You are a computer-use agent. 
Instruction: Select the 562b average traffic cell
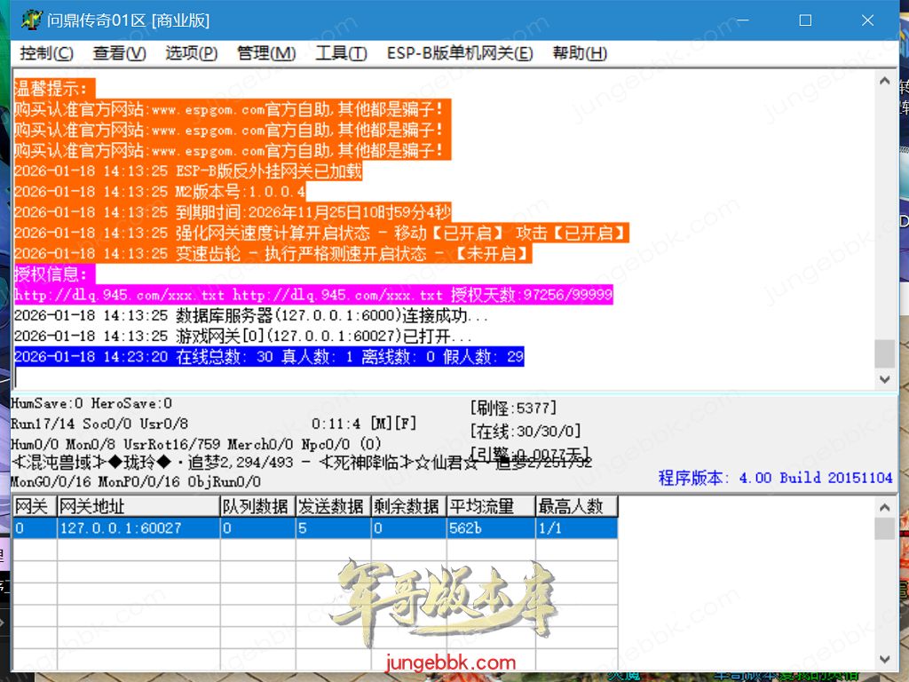pos(491,528)
